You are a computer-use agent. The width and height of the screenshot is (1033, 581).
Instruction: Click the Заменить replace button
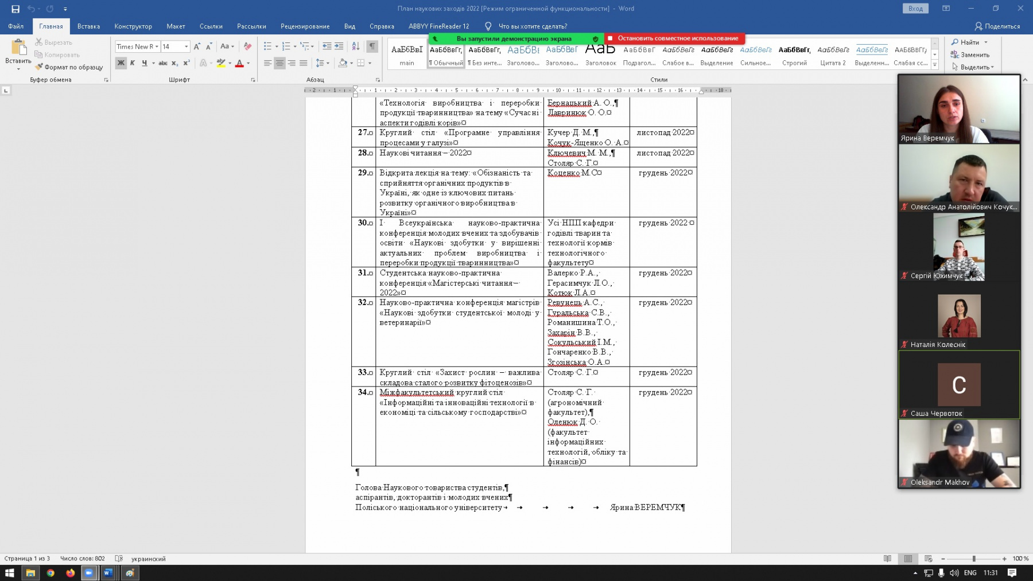pyautogui.click(x=970, y=55)
